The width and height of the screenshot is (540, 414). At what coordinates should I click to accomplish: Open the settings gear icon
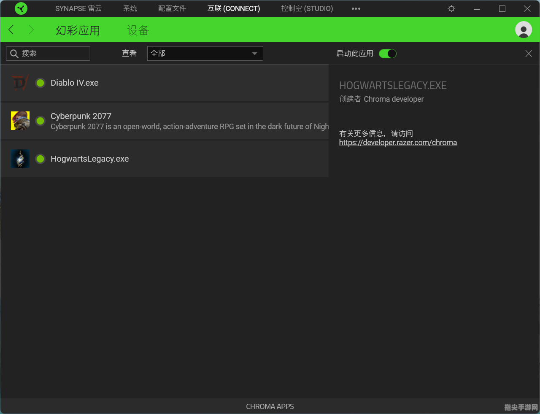[451, 8]
